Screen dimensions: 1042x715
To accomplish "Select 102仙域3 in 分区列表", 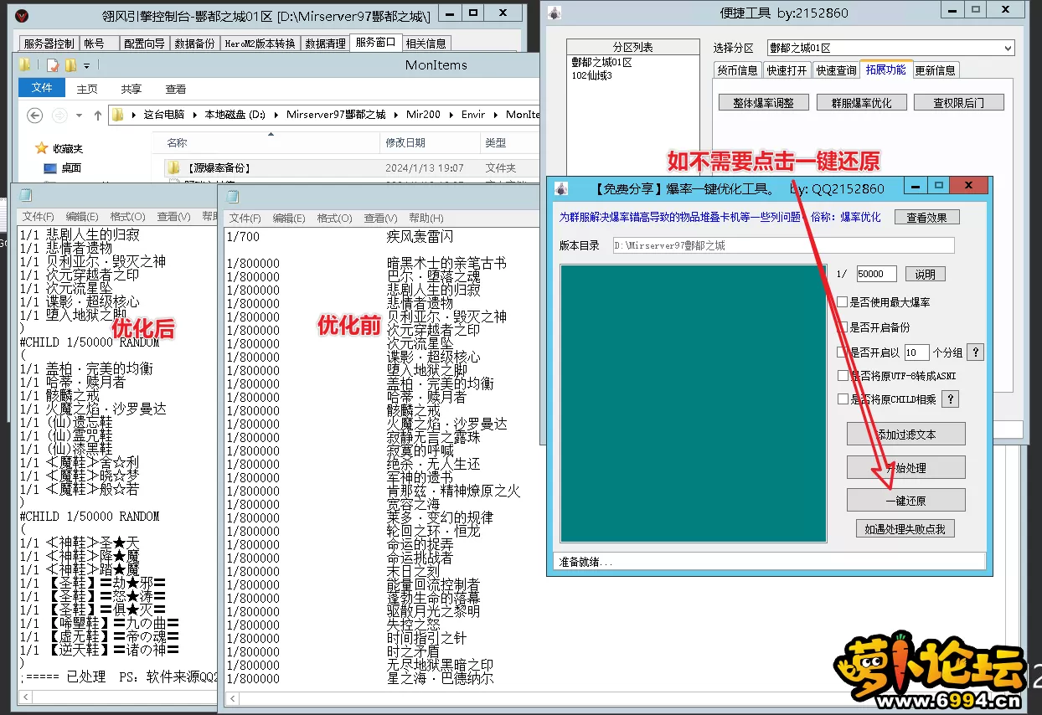I will click(x=592, y=75).
